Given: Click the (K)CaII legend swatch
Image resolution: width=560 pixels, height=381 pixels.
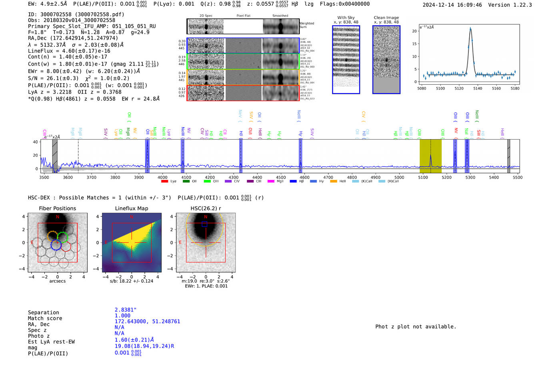Looking at the screenshot, I should coord(356,182).
